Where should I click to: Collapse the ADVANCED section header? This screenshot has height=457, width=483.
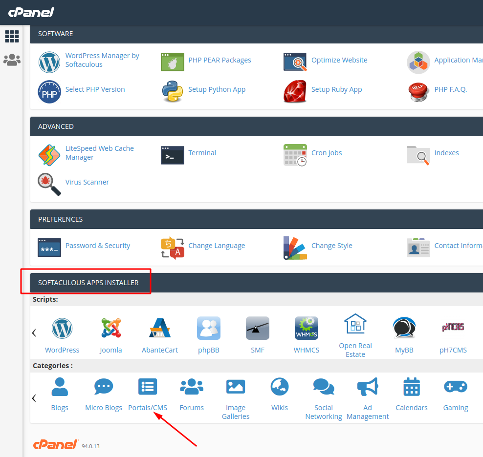point(257,126)
